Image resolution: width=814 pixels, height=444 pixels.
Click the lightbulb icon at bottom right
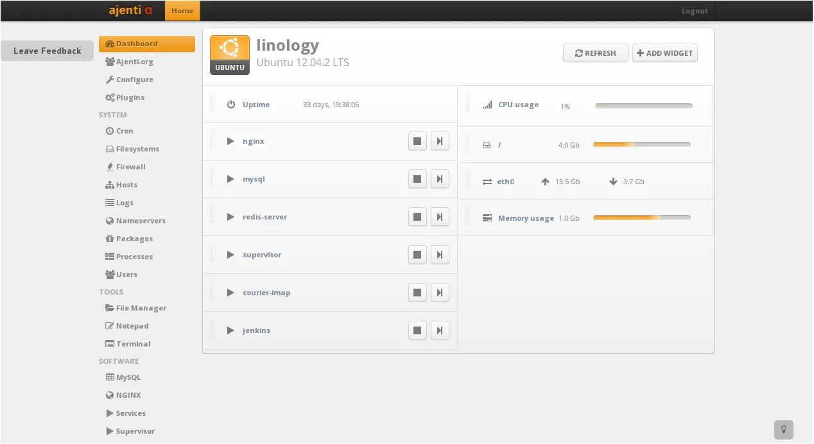783,430
